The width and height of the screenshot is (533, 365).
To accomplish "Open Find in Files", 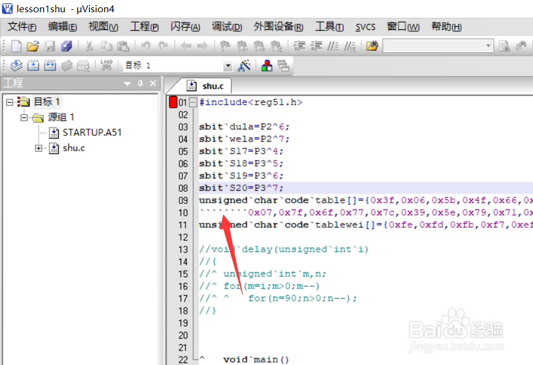I will [x=372, y=46].
